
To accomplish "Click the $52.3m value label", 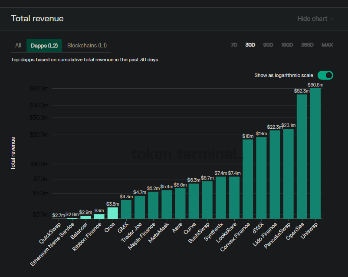I will pos(302,91).
